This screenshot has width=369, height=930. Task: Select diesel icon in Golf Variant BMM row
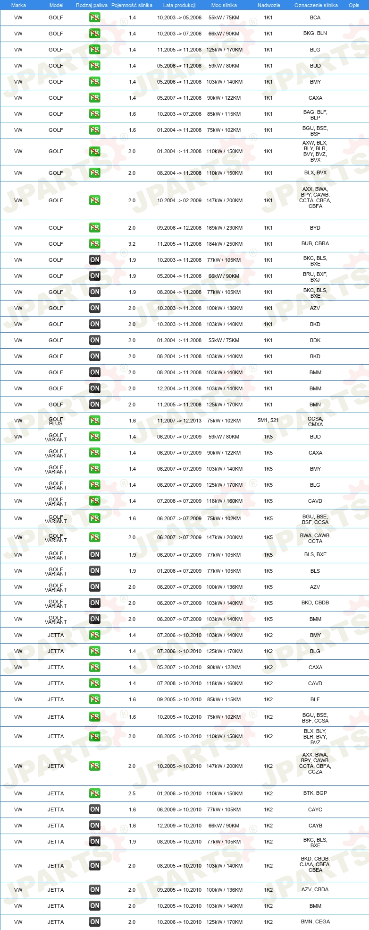point(95,619)
